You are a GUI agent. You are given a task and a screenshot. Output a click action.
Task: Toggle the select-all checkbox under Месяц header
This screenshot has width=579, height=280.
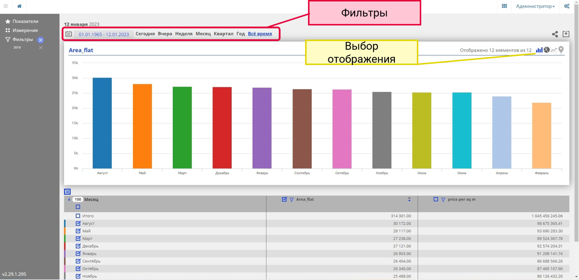pos(78,207)
